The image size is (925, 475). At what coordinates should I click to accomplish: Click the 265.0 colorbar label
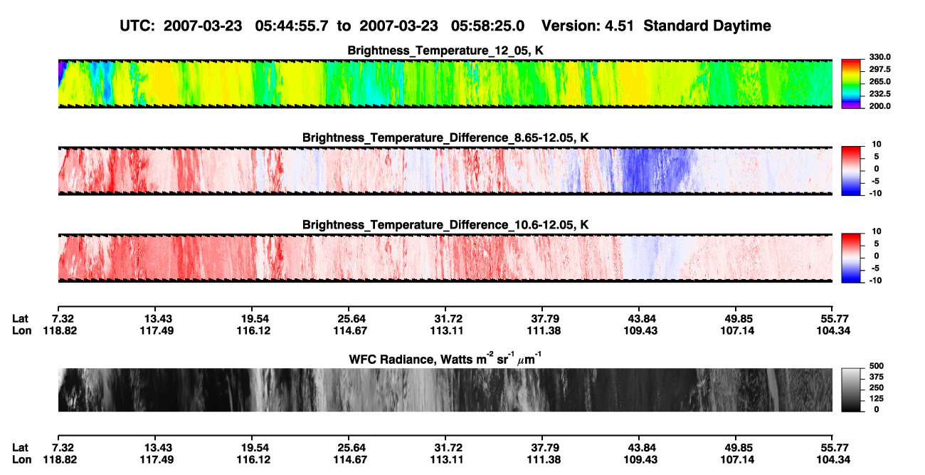(x=879, y=81)
